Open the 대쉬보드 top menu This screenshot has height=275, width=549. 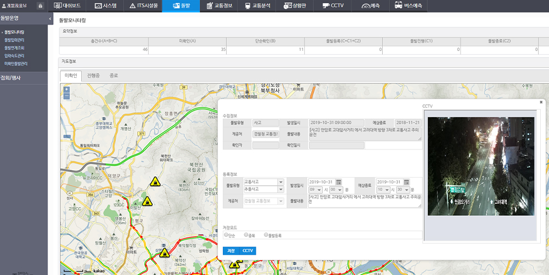[69, 6]
